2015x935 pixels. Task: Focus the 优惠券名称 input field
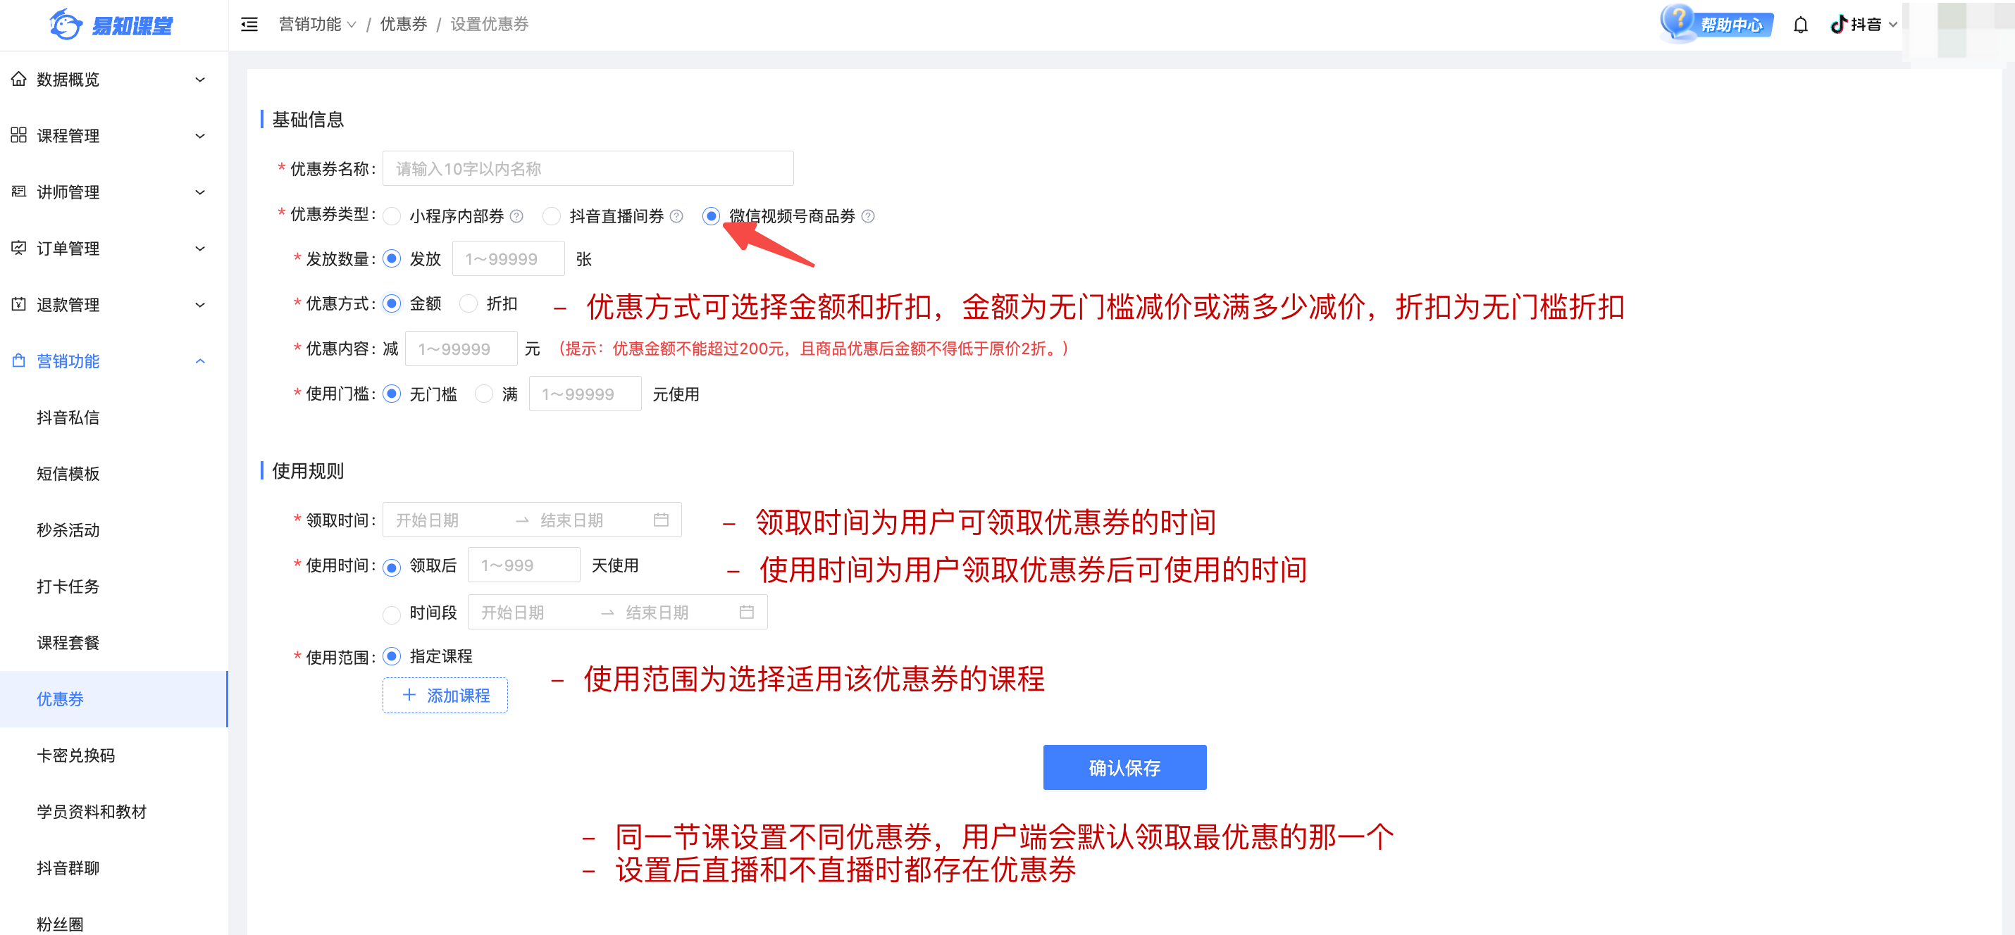tap(588, 169)
